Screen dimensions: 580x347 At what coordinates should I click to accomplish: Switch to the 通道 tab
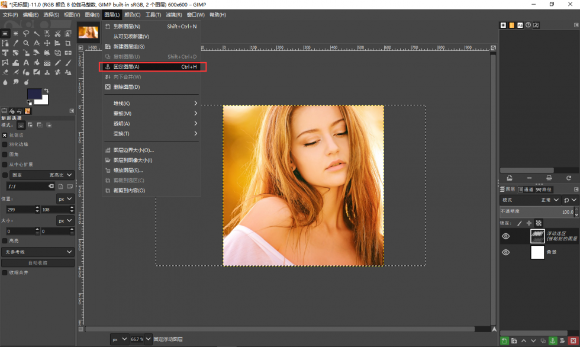click(526, 189)
